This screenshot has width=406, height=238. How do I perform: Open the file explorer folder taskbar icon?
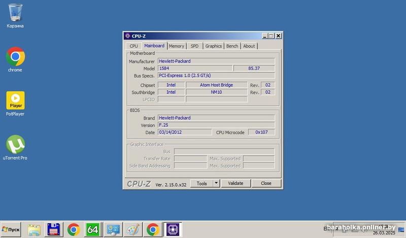(x=34, y=230)
